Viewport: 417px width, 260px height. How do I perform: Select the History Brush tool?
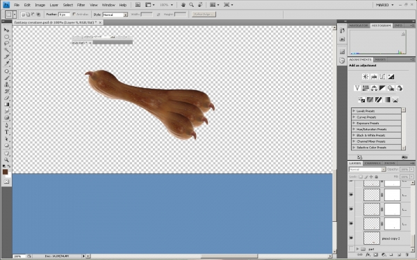[x=6, y=92]
